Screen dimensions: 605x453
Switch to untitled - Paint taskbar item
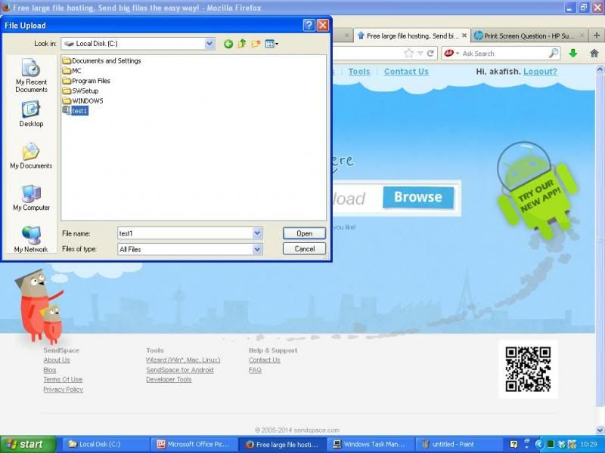tap(458, 444)
